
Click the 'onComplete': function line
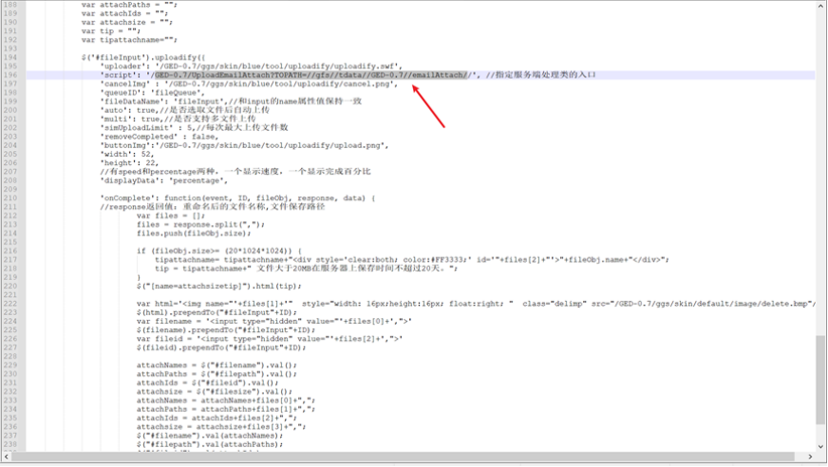(237, 197)
